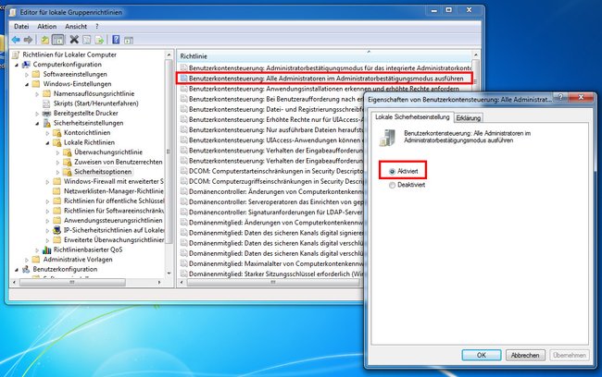Click the policy list horizontal scrollbar thumb
Screen dimensions: 602x377
[x=272, y=283]
